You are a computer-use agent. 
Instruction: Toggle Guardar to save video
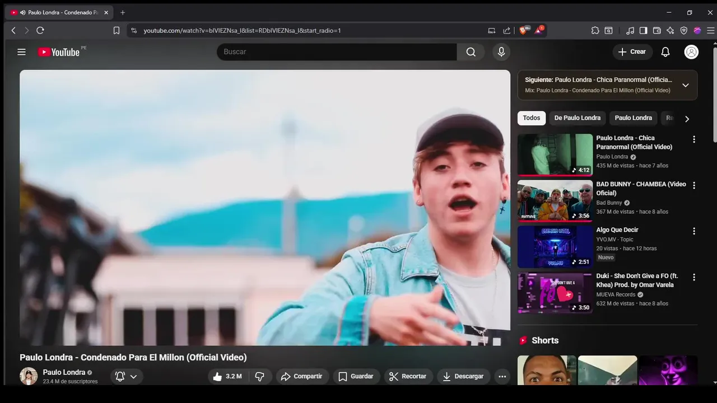[x=356, y=377]
